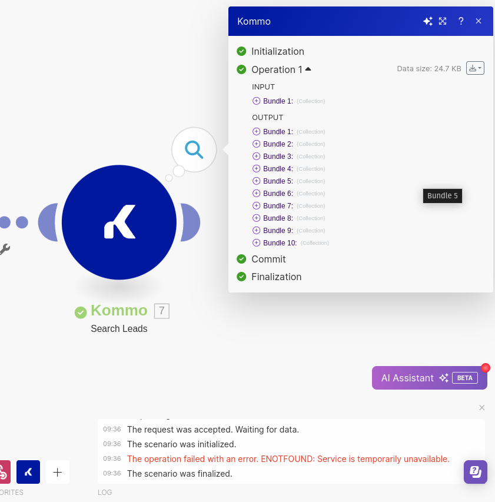Click 'The scenario was finalized.' log entry
This screenshot has width=495, height=502.
point(180,474)
